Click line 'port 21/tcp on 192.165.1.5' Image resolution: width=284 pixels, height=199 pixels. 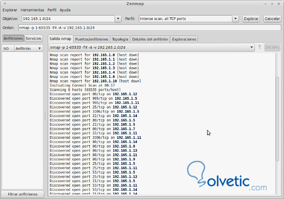point(92,181)
